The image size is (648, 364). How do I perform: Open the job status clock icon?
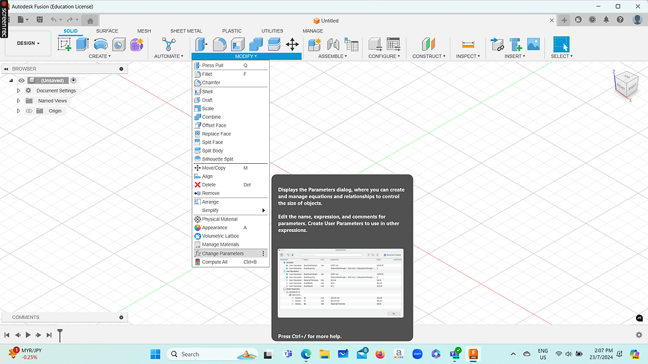(x=592, y=20)
